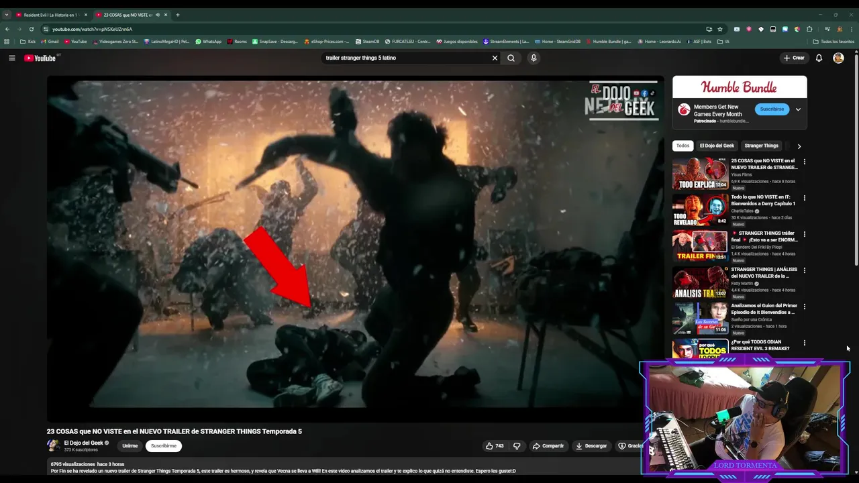Open the WhatsApp bookmark
Viewport: 859px width, 483px height.
pyautogui.click(x=208, y=42)
